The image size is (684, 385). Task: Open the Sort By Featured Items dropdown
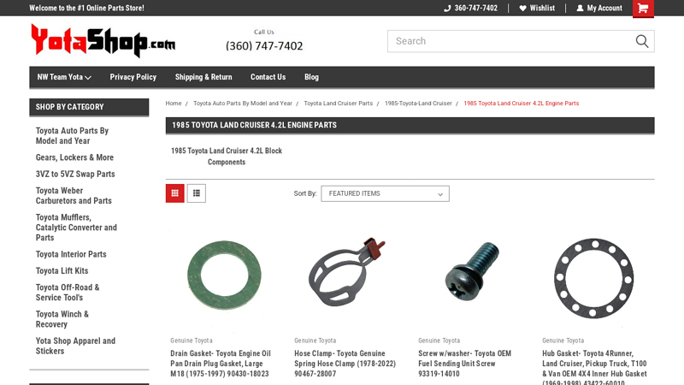(x=385, y=193)
